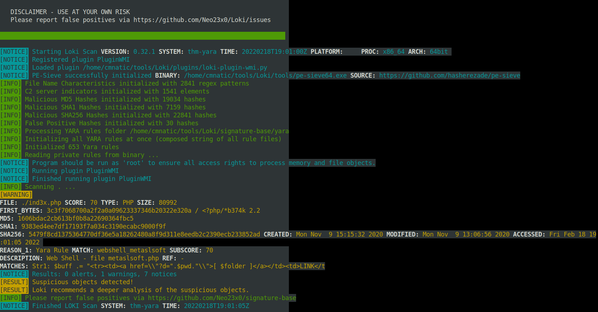Open the signature-base GitHub URL

click(222, 298)
